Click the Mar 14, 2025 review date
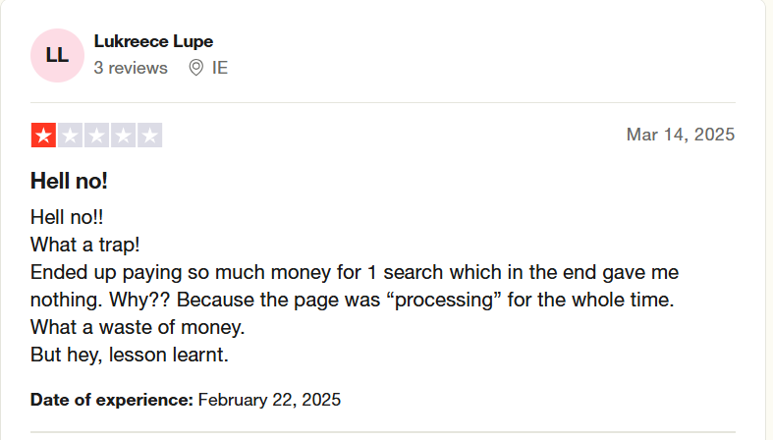Image resolution: width=773 pixels, height=440 pixels. (x=681, y=135)
